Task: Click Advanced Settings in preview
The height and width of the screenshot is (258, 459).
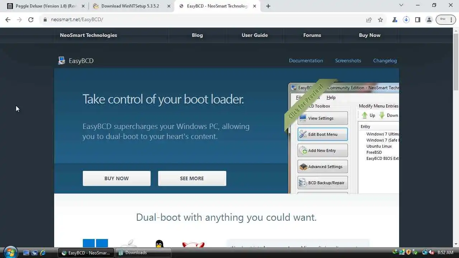Action: click(x=322, y=167)
